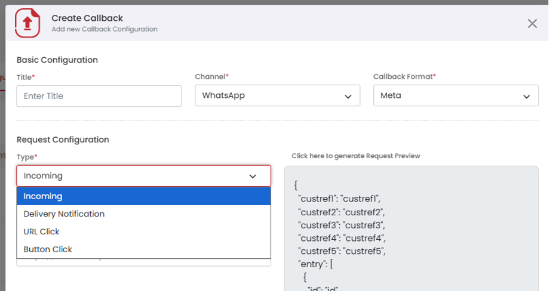Click the Basic Configuration section heading
The width and height of the screenshot is (559, 291).
pos(57,60)
